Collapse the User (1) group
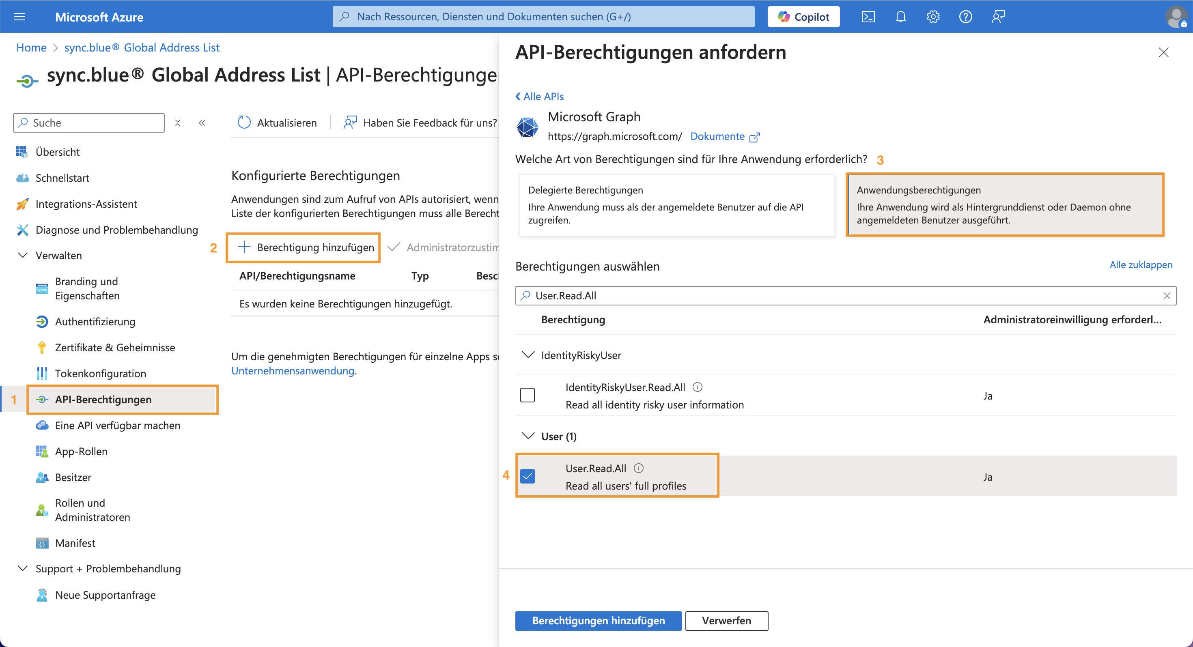The image size is (1193, 647). (528, 436)
